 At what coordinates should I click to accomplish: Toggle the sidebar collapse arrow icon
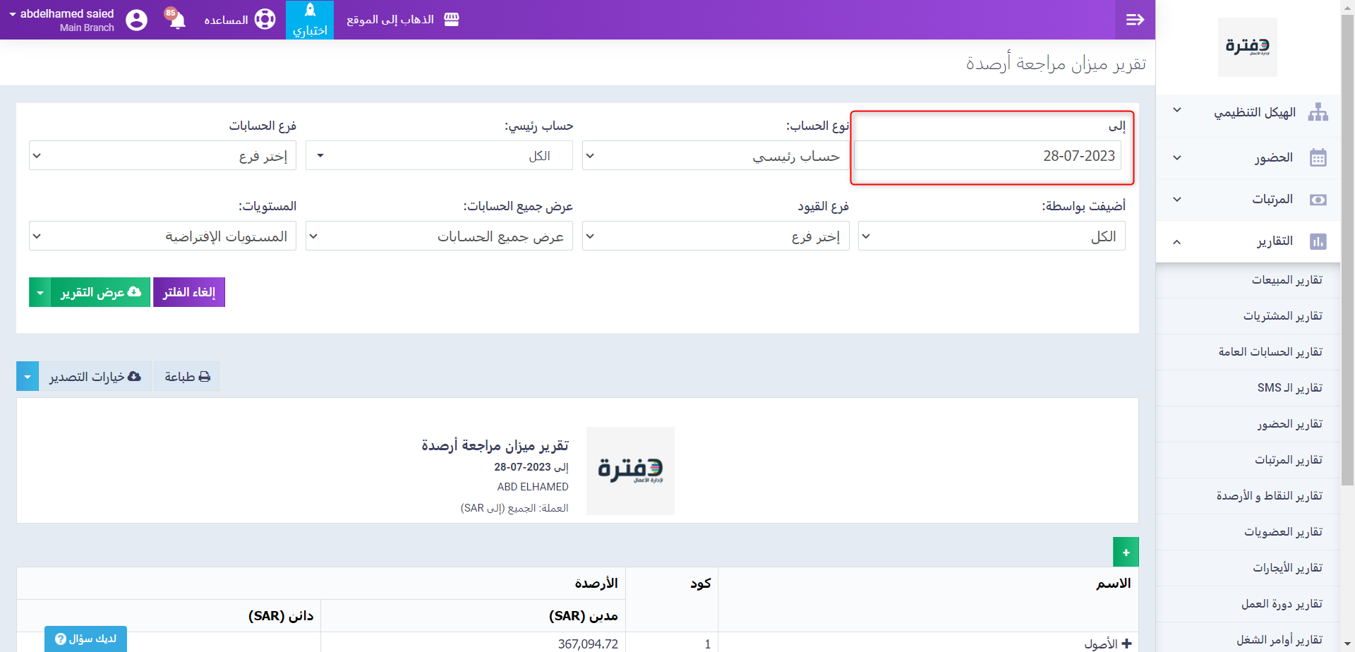click(x=1135, y=20)
